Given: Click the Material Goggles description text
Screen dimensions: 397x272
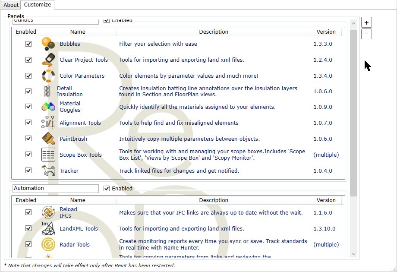Looking at the screenshot, I should [197, 107].
